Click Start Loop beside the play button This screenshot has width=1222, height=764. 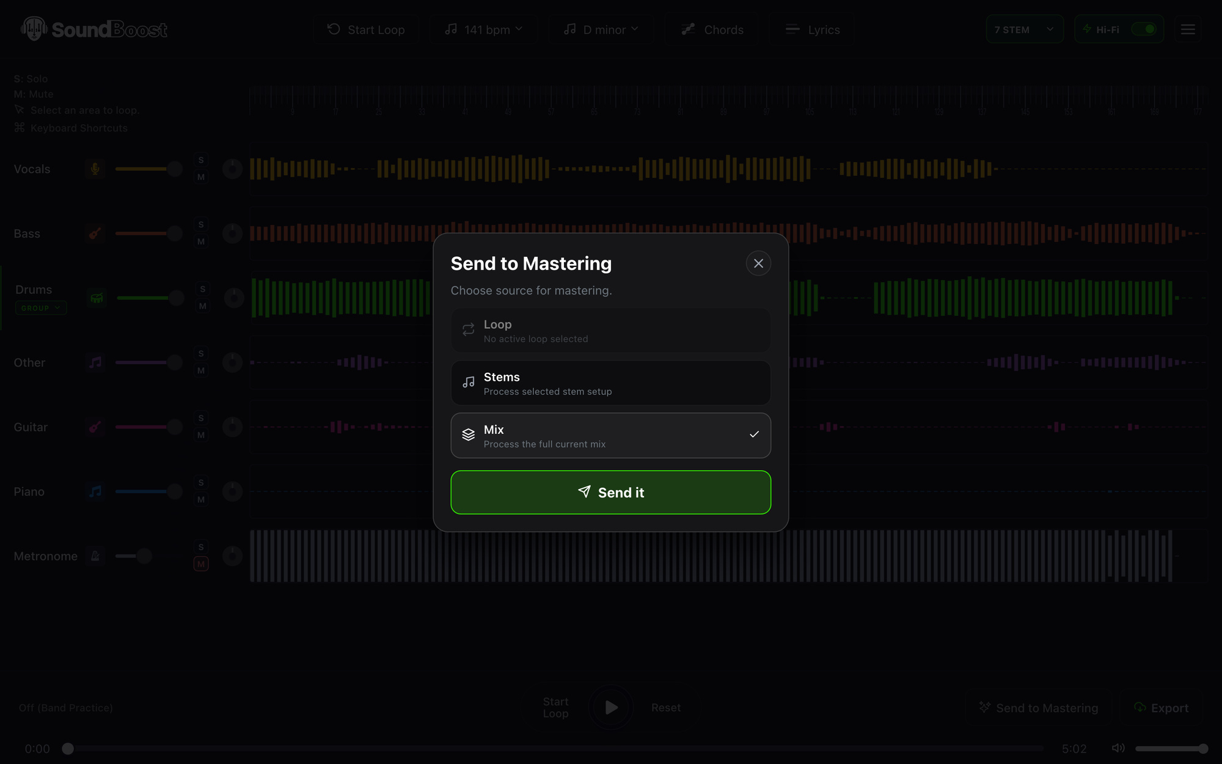pos(555,707)
